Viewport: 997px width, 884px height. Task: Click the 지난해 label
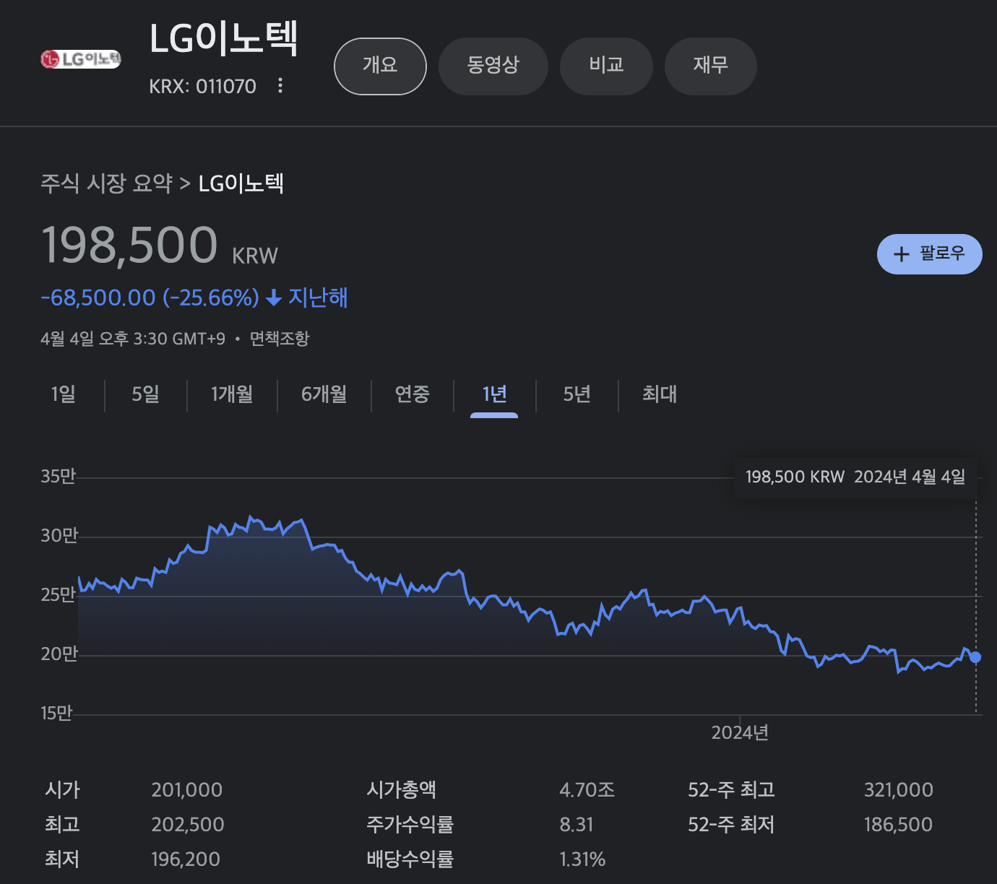318,298
